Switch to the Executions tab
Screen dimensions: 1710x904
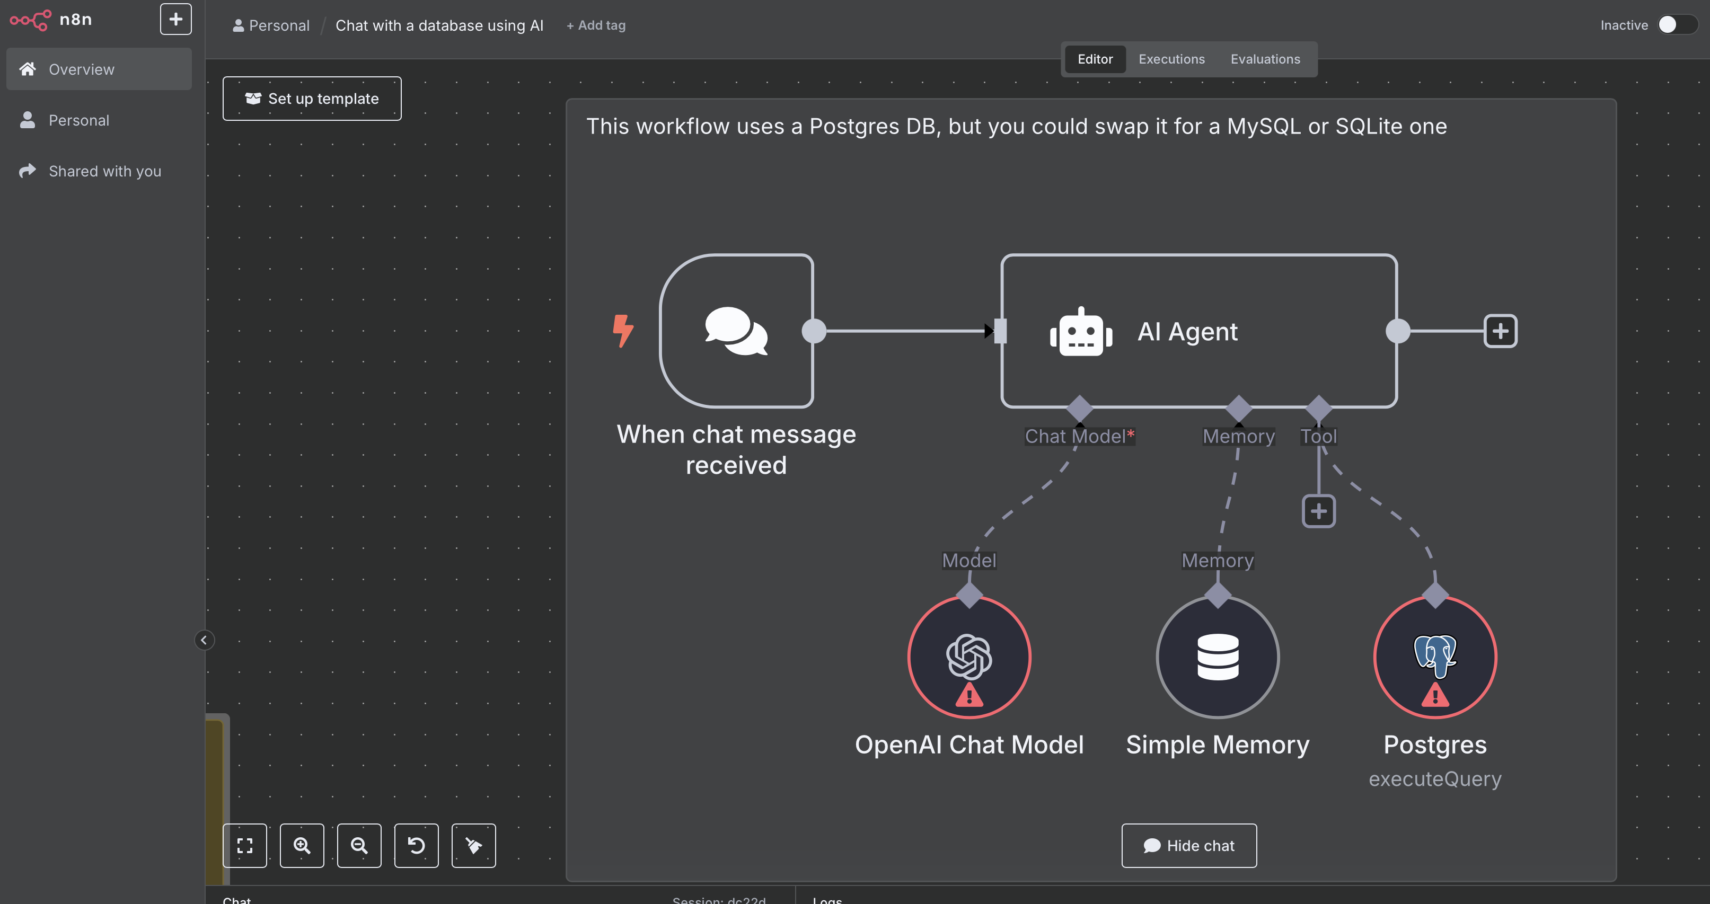(1171, 59)
